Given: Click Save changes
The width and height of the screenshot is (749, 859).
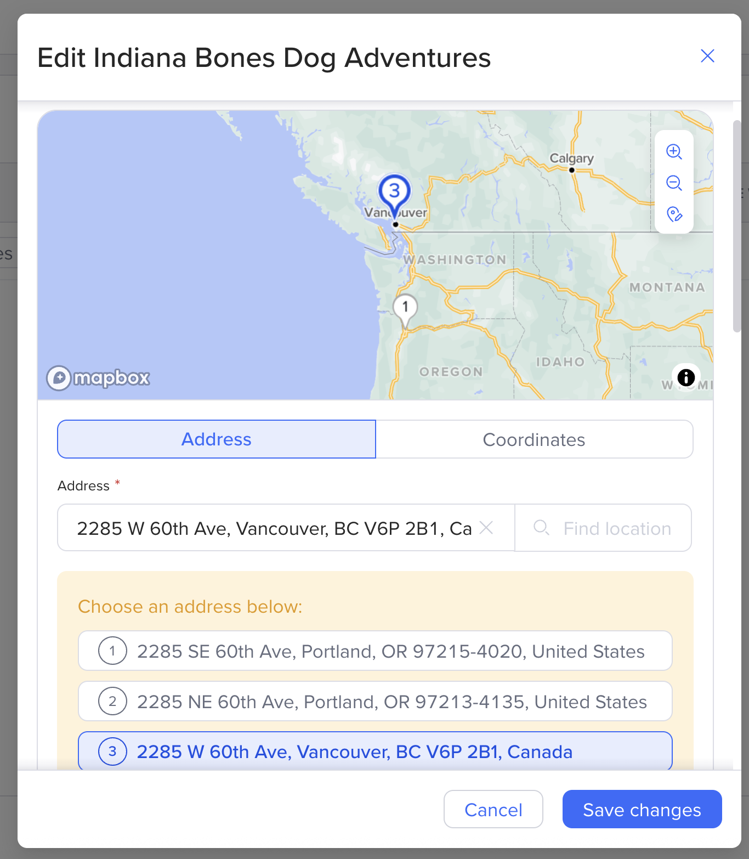Looking at the screenshot, I should pyautogui.click(x=642, y=810).
